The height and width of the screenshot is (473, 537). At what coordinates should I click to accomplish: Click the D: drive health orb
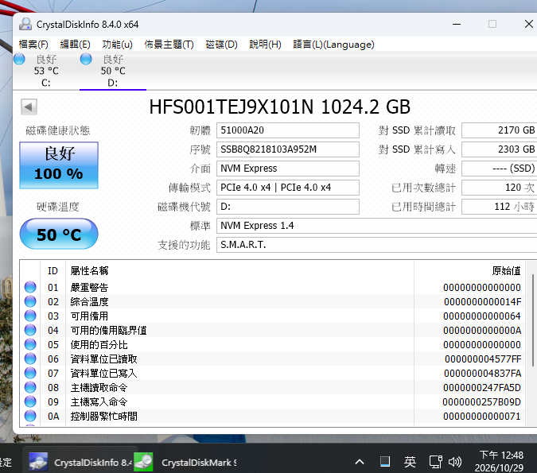86,59
